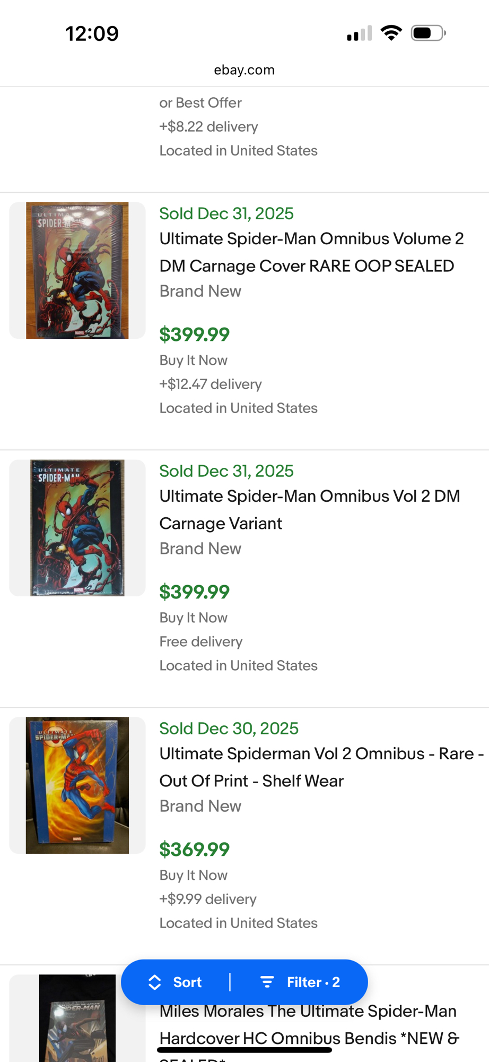
Task: Tap the $369.99 sold price
Action: coord(195,850)
